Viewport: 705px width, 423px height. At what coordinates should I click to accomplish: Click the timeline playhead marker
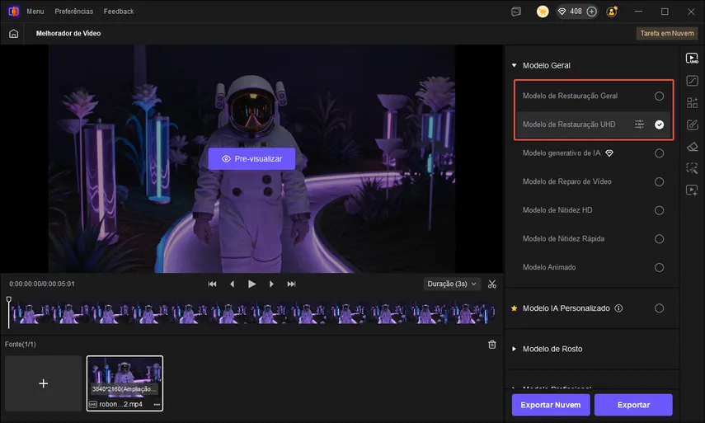9,300
